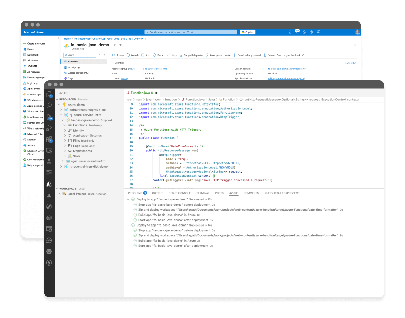405x318 pixels.
Task: Open the JSON View link
Action: tap(351, 62)
